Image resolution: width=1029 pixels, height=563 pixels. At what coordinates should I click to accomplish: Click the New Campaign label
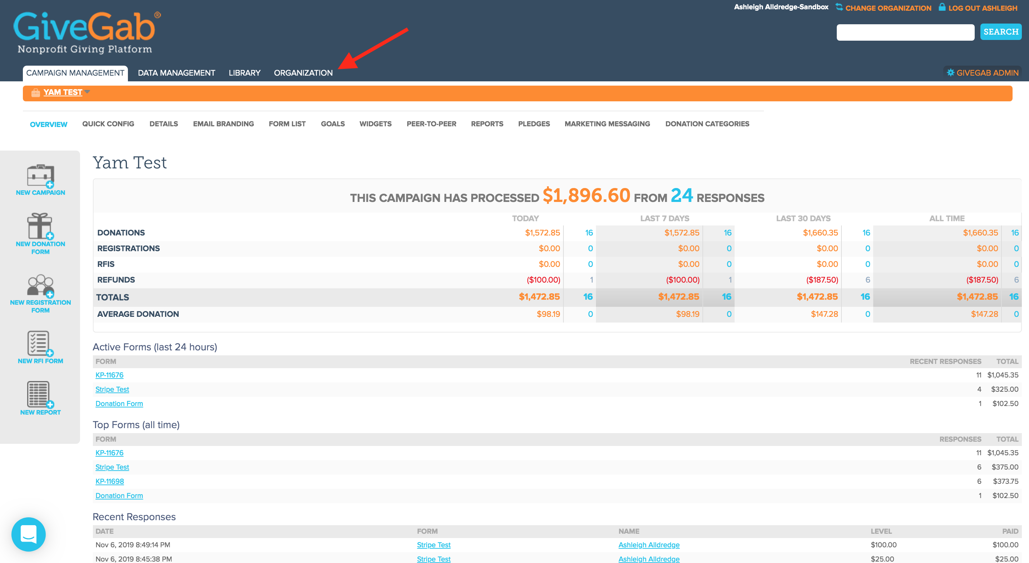pyautogui.click(x=40, y=193)
